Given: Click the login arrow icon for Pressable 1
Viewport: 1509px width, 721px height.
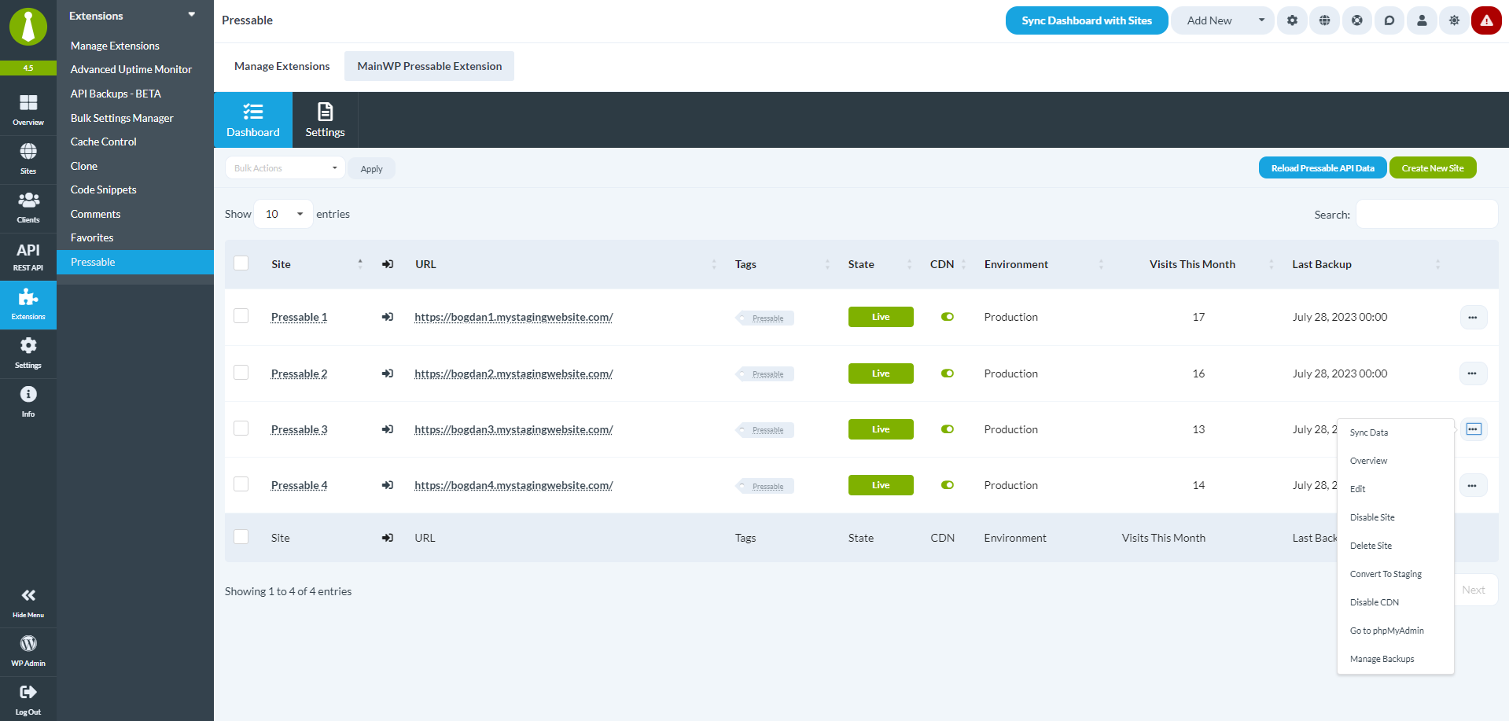Looking at the screenshot, I should 388,317.
